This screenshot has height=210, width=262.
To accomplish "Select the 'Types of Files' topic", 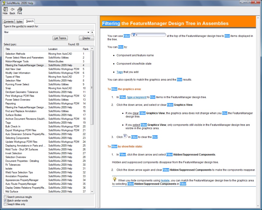I will click(x=47, y=77).
